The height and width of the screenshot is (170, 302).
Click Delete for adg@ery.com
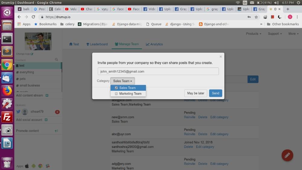[x=203, y=164]
